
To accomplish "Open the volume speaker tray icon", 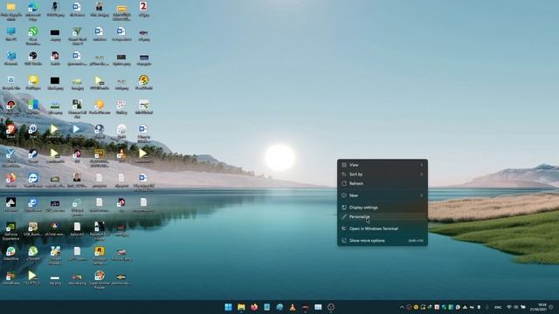I will 516,307.
